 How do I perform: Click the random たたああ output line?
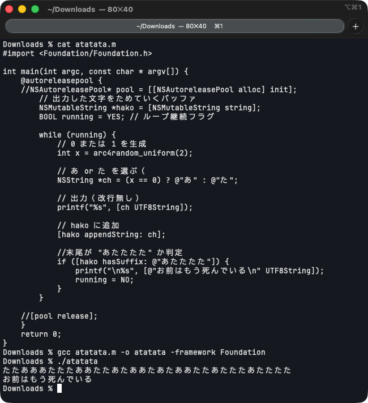point(147,370)
